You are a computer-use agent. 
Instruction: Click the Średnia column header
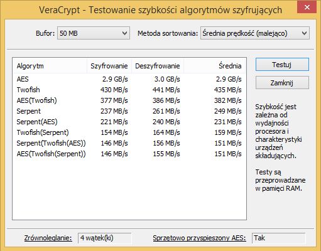(x=214, y=66)
